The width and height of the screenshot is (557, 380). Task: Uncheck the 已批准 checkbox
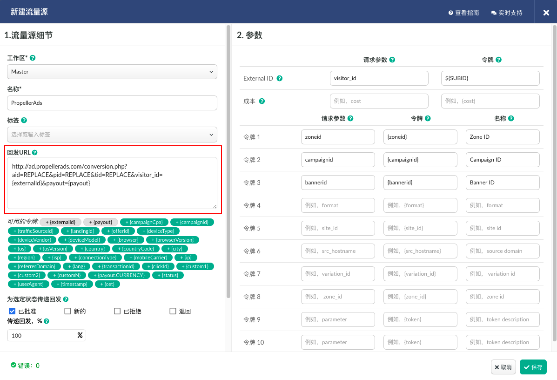pos(12,311)
